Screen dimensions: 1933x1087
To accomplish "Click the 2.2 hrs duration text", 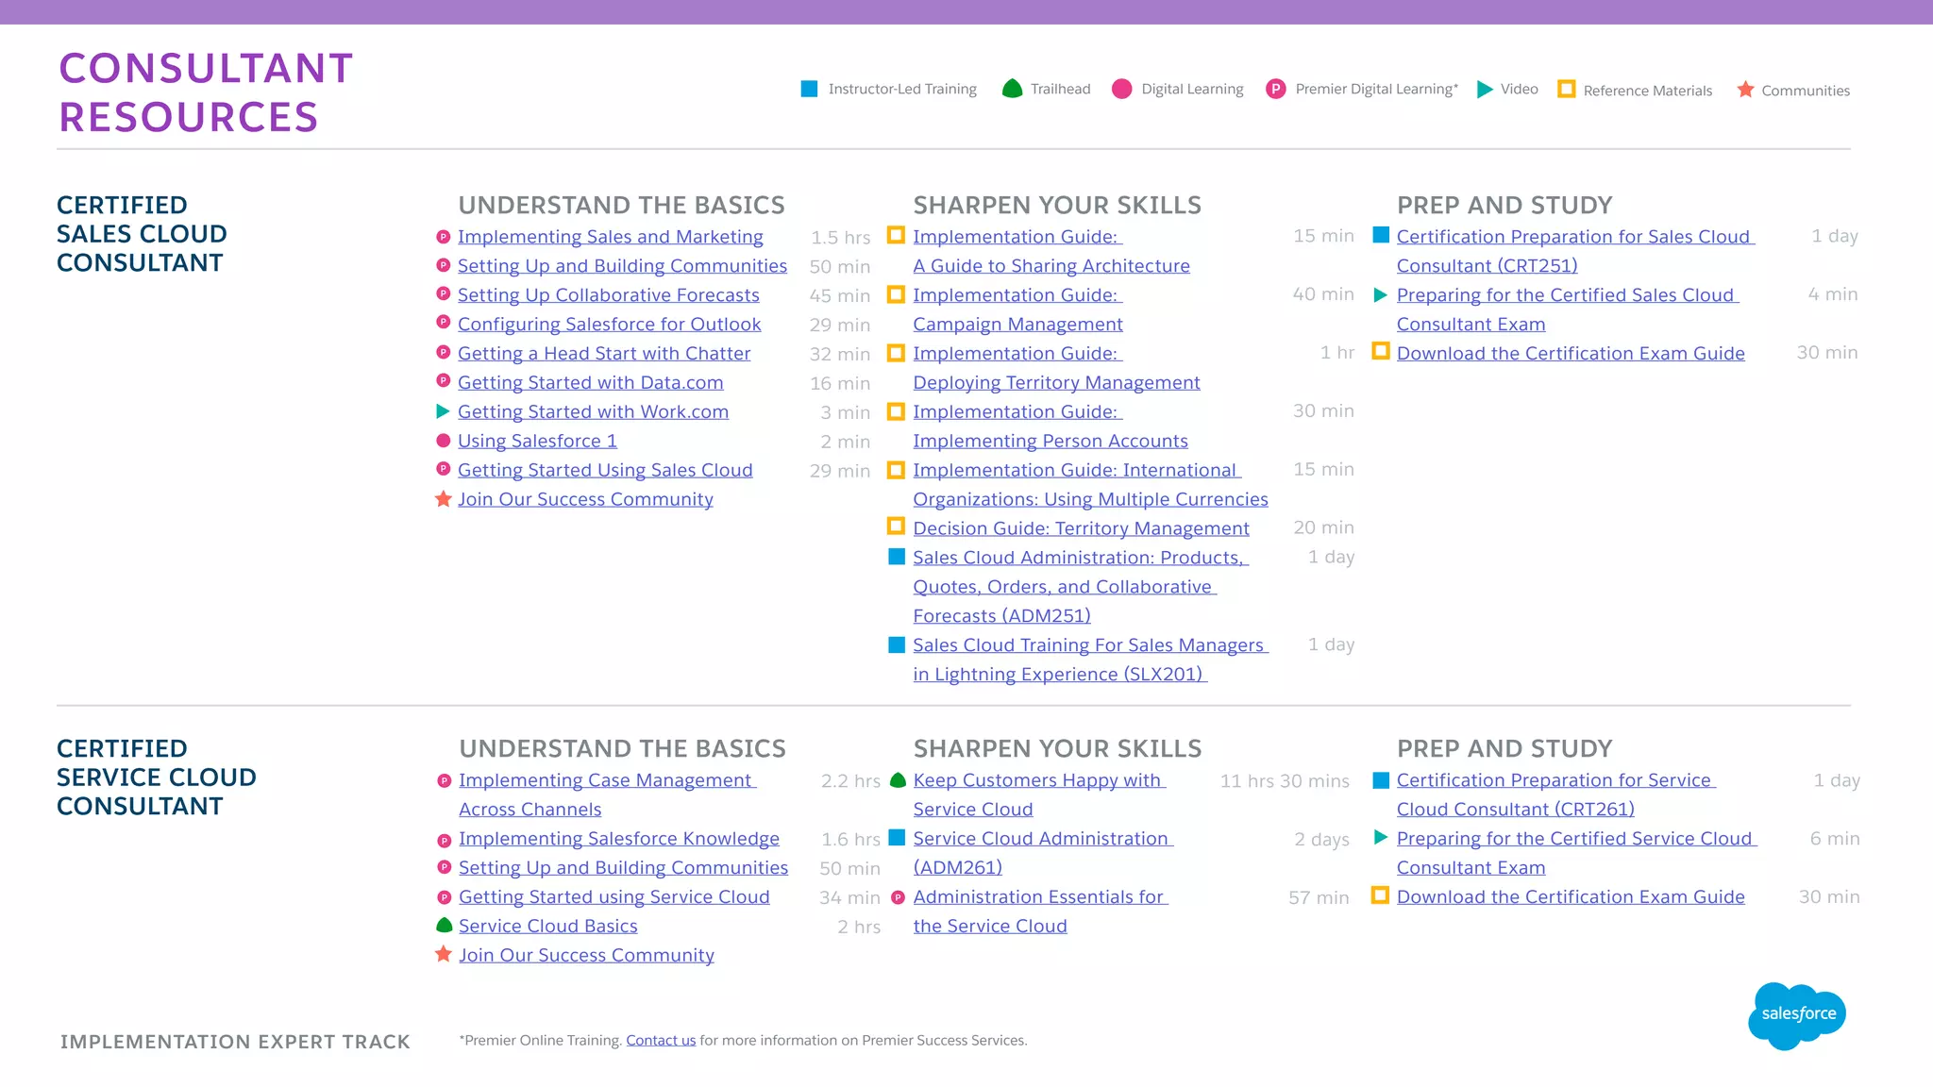I will (x=850, y=781).
